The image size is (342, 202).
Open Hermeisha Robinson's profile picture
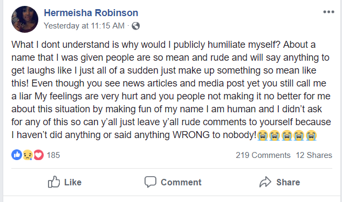(x=25, y=19)
